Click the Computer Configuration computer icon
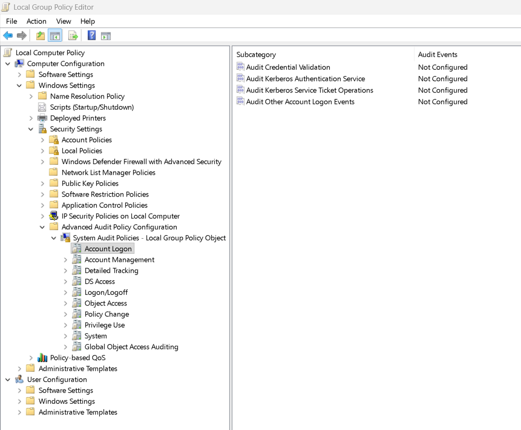This screenshot has width=521, height=430. pyautogui.click(x=19, y=63)
